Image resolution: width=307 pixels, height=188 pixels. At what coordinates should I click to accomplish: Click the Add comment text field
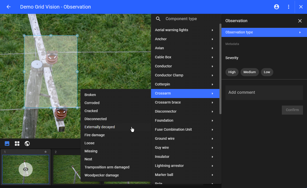[264, 92]
